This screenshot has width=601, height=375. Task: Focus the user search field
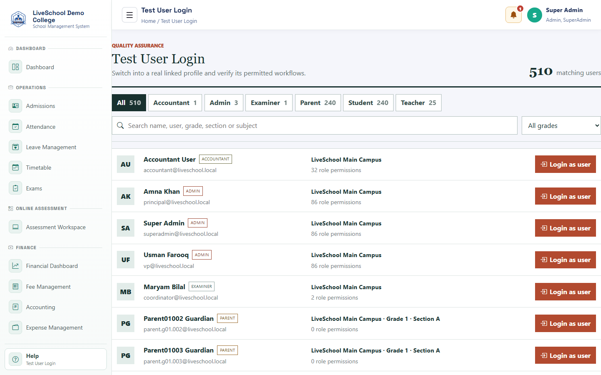(315, 125)
